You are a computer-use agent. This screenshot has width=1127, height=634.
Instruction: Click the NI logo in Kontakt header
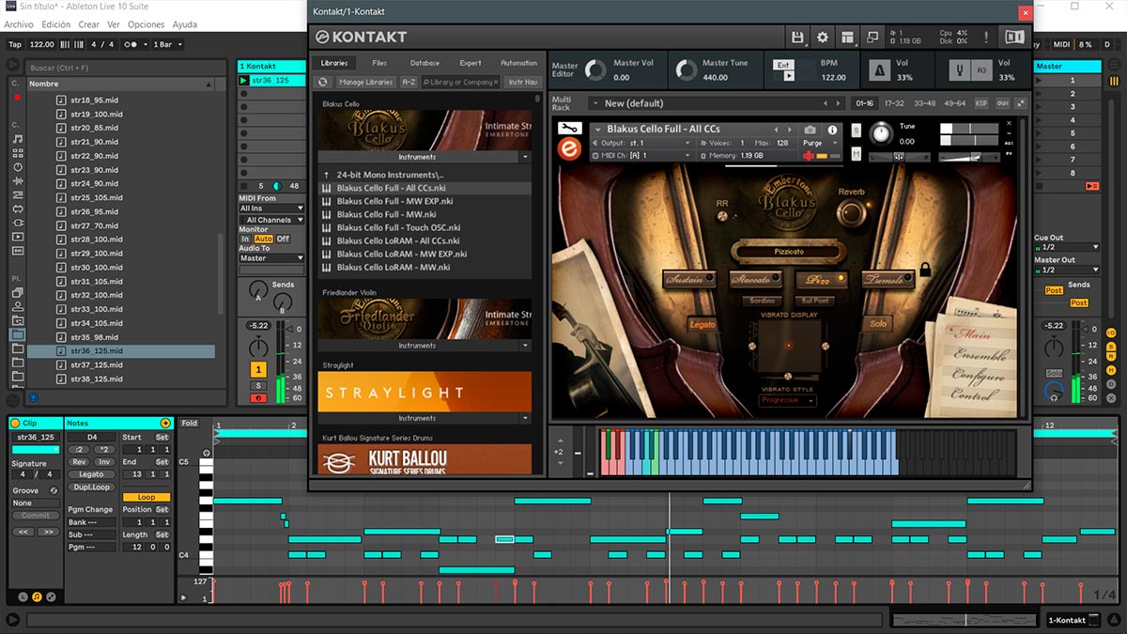tap(1014, 38)
